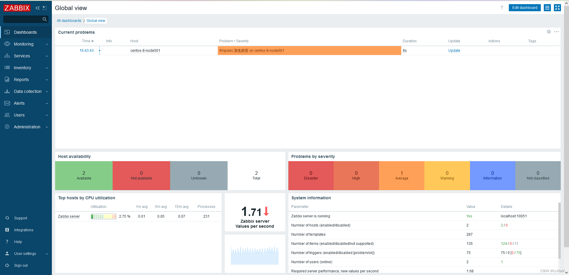Click Zabbix server host in CPU table
Viewport: 569px width, 275px height.
point(69,216)
